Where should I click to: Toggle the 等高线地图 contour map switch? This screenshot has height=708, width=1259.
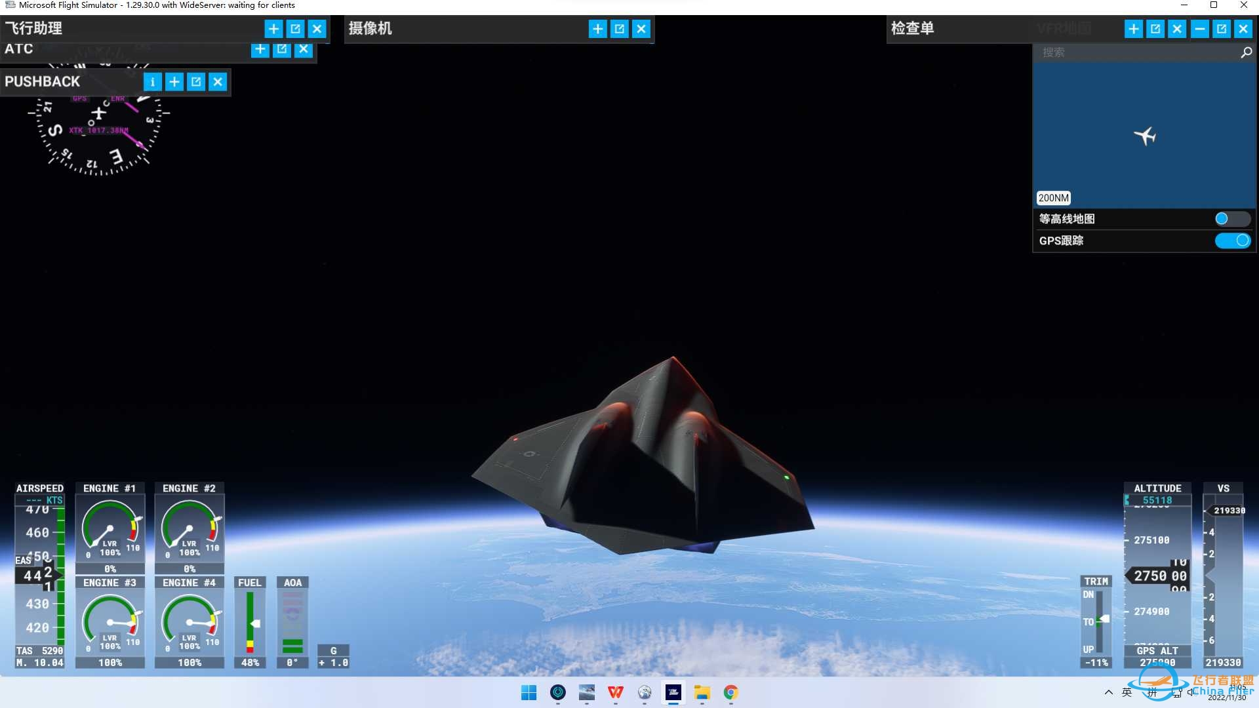click(1231, 219)
